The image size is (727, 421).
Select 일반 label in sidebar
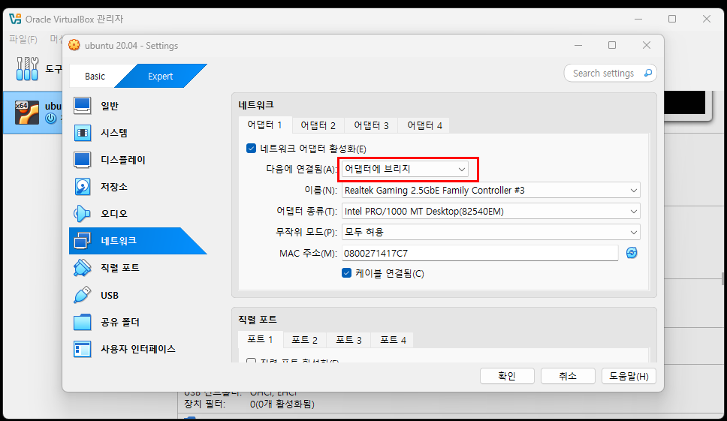click(110, 106)
